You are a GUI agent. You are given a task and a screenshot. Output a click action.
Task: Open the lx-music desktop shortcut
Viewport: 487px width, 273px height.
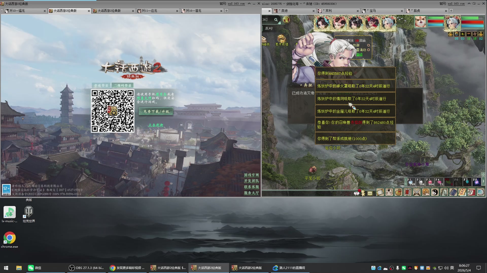click(10, 214)
